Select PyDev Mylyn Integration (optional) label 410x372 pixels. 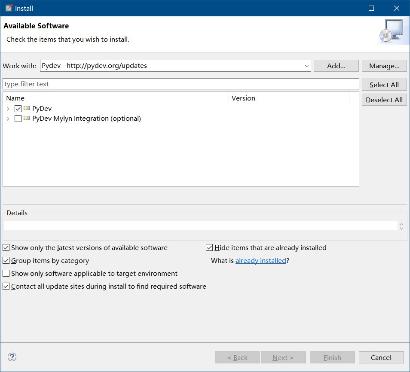[x=86, y=119]
